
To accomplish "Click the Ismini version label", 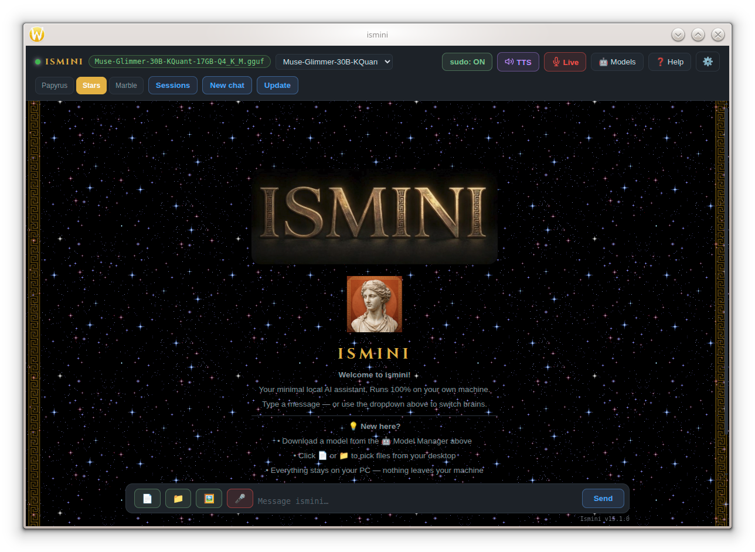I will click(604, 519).
